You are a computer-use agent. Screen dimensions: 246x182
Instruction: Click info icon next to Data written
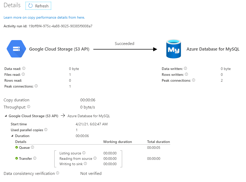(x=185, y=68)
